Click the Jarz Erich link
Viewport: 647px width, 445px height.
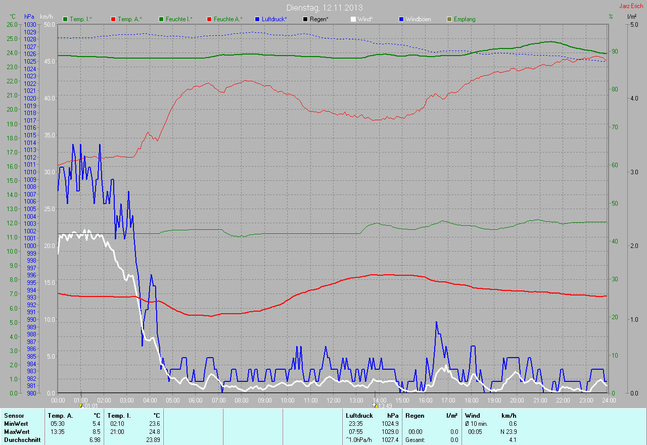(631, 6)
